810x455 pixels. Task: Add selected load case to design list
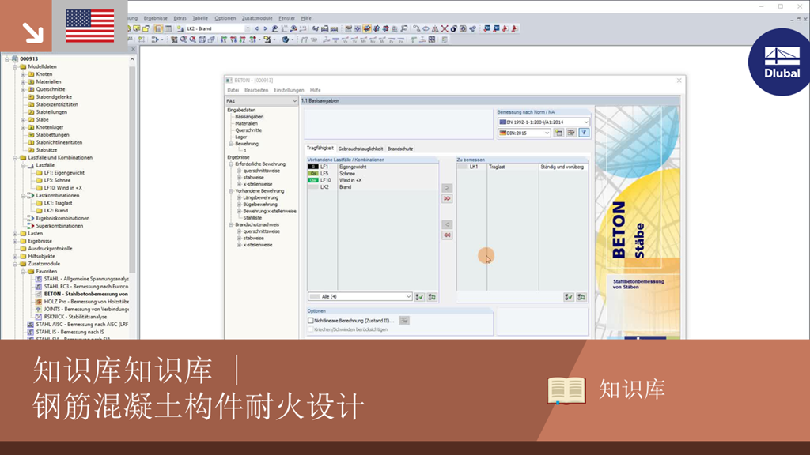[x=448, y=188]
